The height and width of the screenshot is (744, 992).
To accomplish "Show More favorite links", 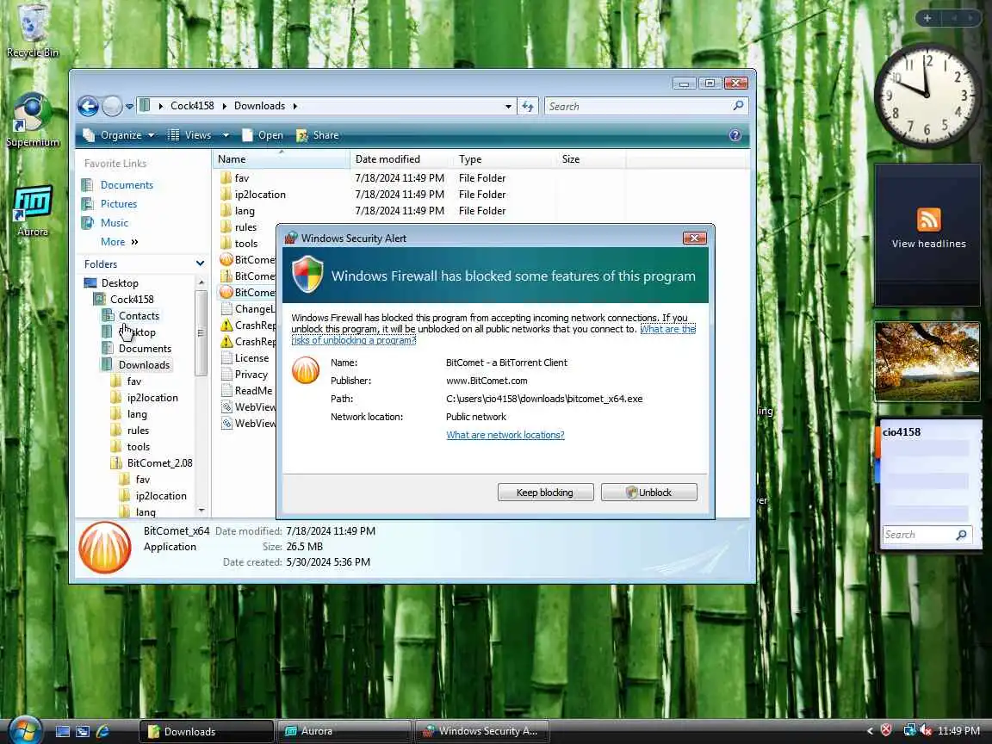I will [x=119, y=242].
